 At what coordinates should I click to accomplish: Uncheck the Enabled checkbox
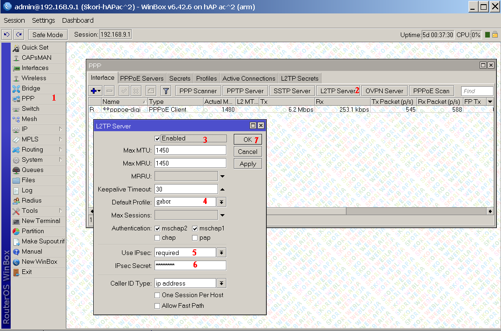(x=157, y=139)
